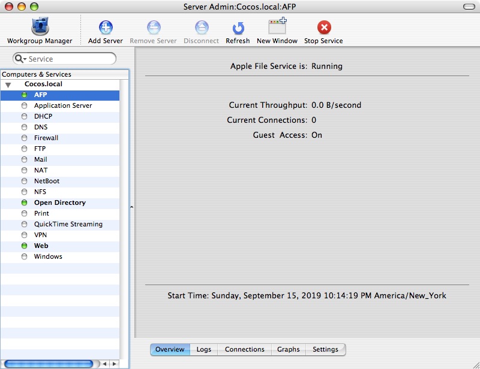
Task: Click the Running status text
Action: 327,66
